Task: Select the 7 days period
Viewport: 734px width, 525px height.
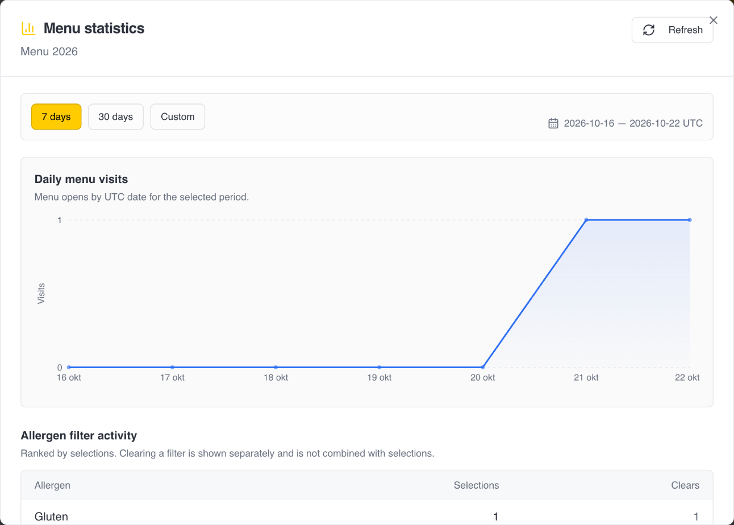Action: pos(56,116)
